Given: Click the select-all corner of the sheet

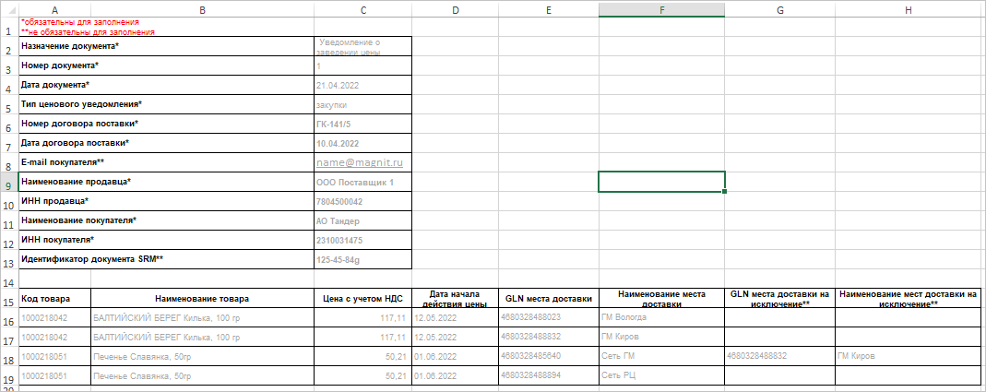Looking at the screenshot, I should click(8, 8).
